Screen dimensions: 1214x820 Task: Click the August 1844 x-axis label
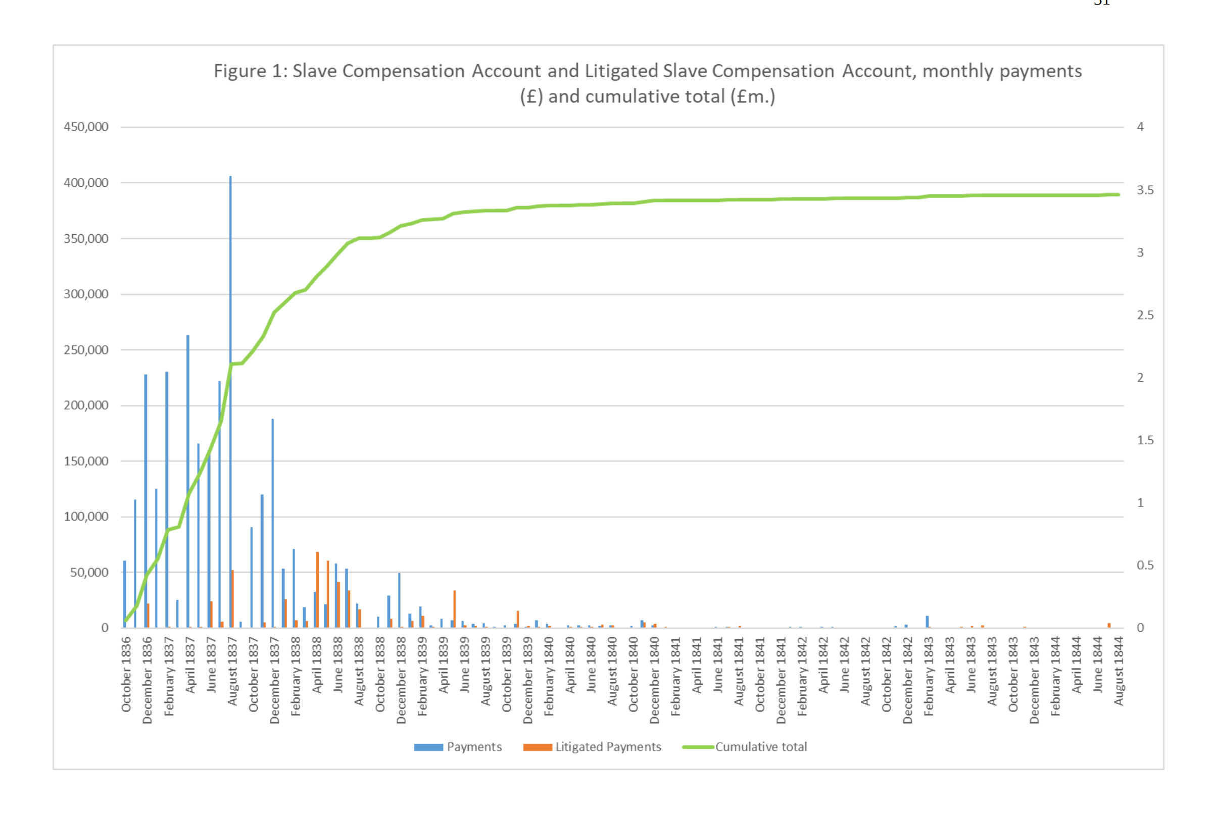pos(1118,671)
